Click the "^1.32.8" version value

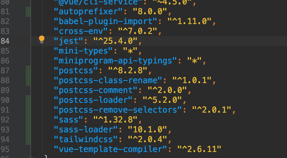[115, 120]
